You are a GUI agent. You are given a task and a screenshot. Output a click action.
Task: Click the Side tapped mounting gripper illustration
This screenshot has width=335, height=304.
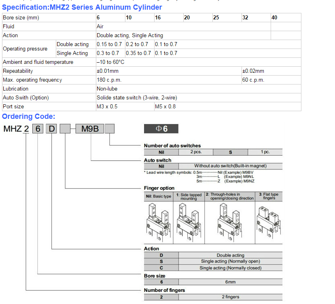click(189, 222)
